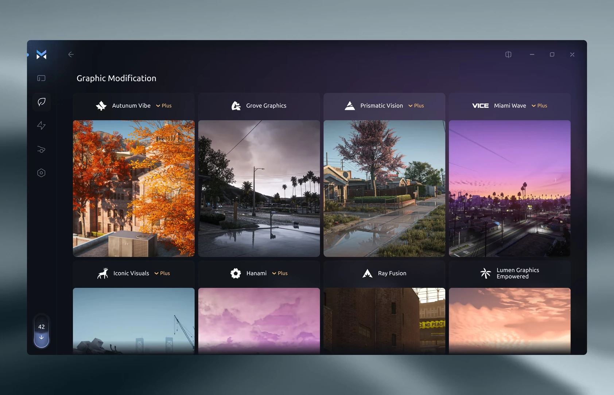The image size is (614, 395).
Task: Expand the Plus dropdown for Iconic Visuals
Action: 162,273
